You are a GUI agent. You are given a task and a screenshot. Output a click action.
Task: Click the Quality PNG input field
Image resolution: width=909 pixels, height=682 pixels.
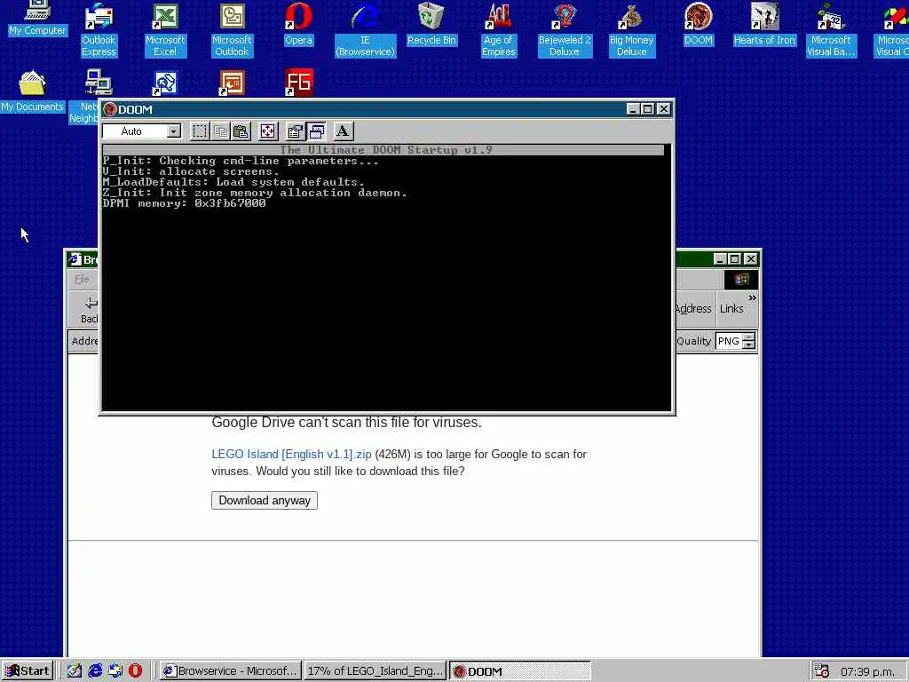(729, 341)
